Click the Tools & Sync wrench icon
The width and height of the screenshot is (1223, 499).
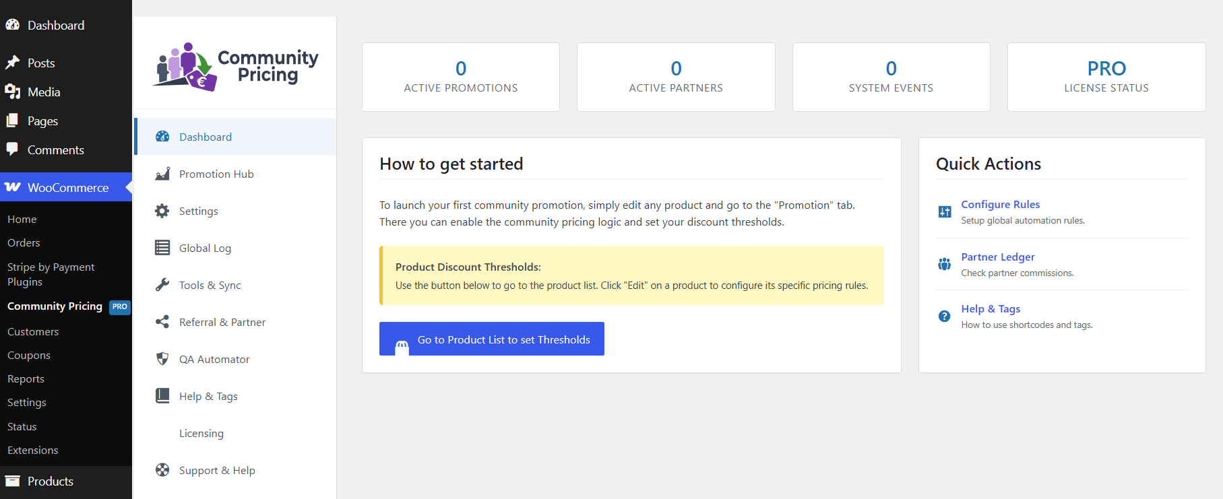click(162, 285)
